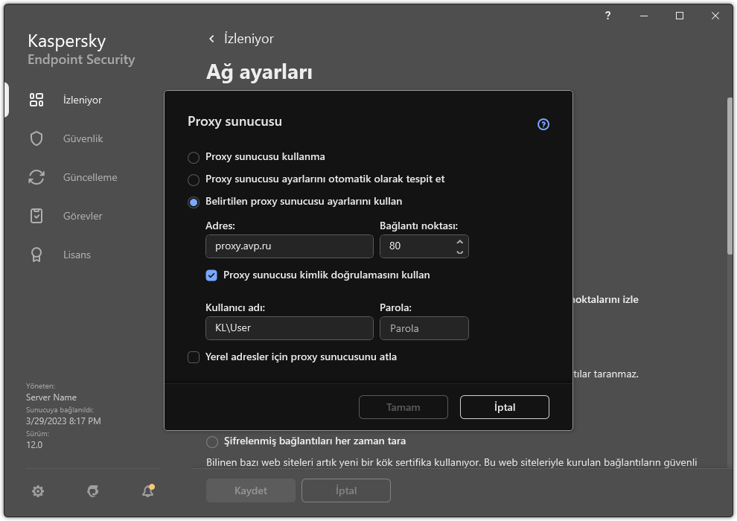Select the Lisans sidebar icon
Screen dimensions: 737x521
(x=36, y=254)
